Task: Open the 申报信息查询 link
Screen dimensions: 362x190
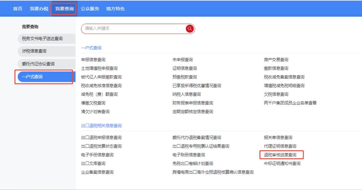Action: 93,60
